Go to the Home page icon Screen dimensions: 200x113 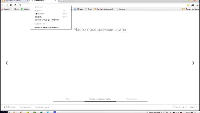[x=15, y=5]
